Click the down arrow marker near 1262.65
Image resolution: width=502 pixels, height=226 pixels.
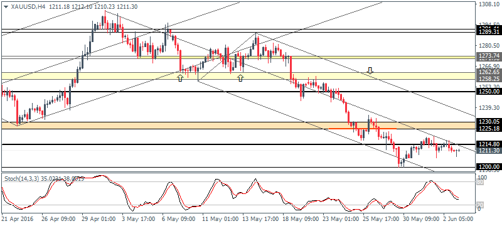pos(370,70)
